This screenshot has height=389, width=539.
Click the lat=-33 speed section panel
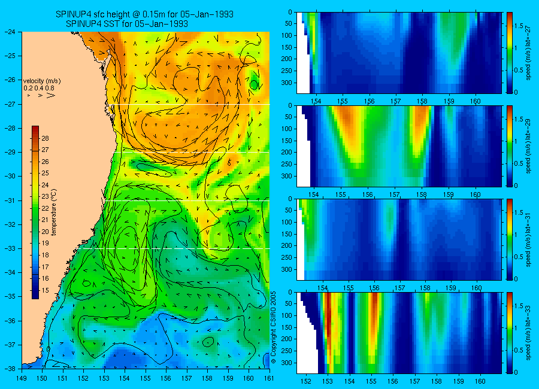point(399,333)
